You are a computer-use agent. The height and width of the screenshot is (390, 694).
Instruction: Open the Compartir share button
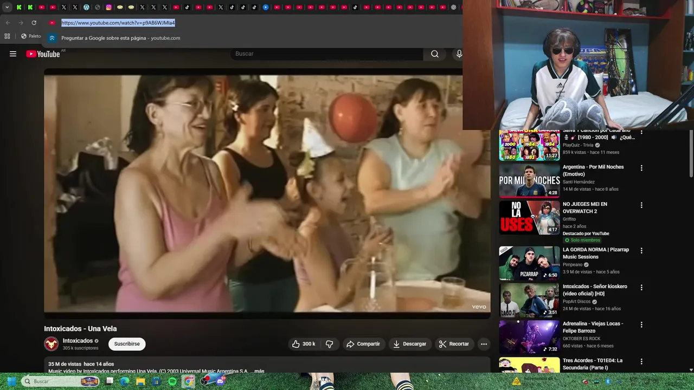[363, 344]
